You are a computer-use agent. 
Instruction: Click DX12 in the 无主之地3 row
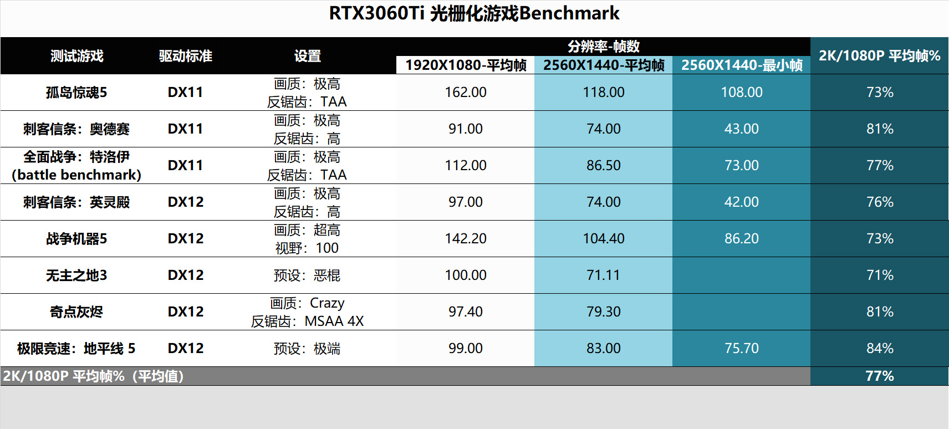[186, 275]
